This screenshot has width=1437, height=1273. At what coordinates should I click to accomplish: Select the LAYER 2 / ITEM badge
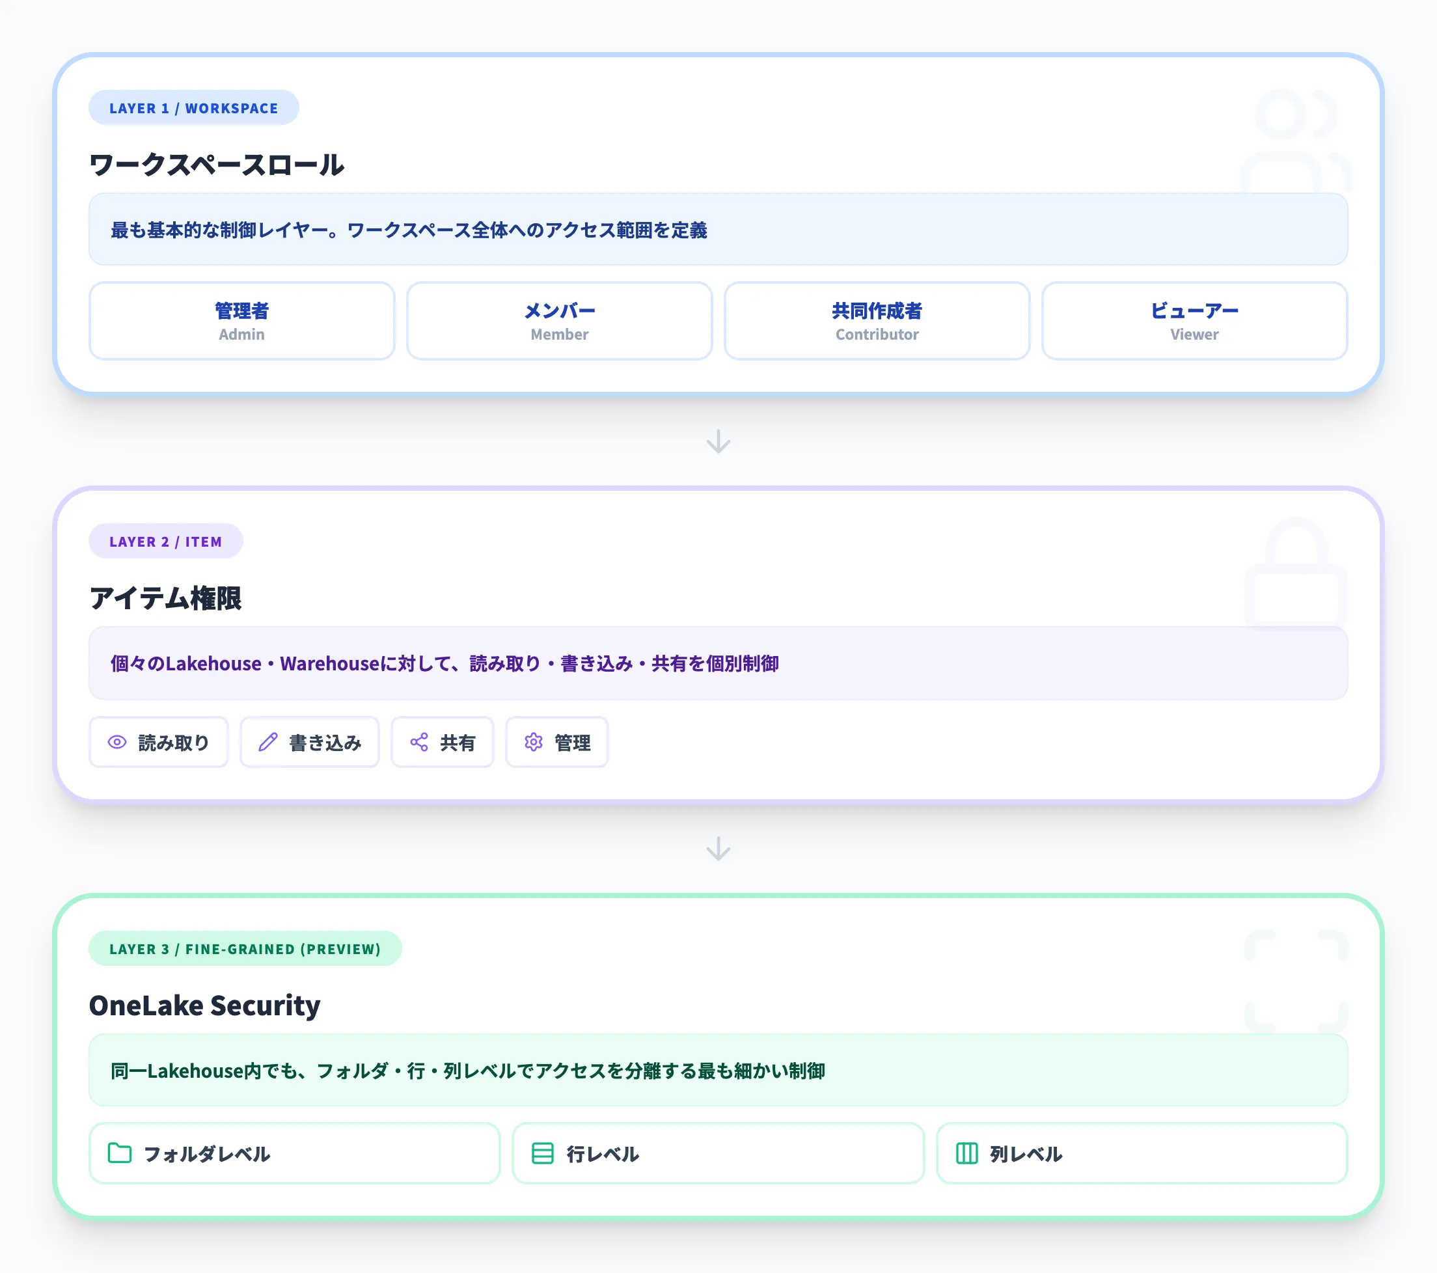click(166, 541)
